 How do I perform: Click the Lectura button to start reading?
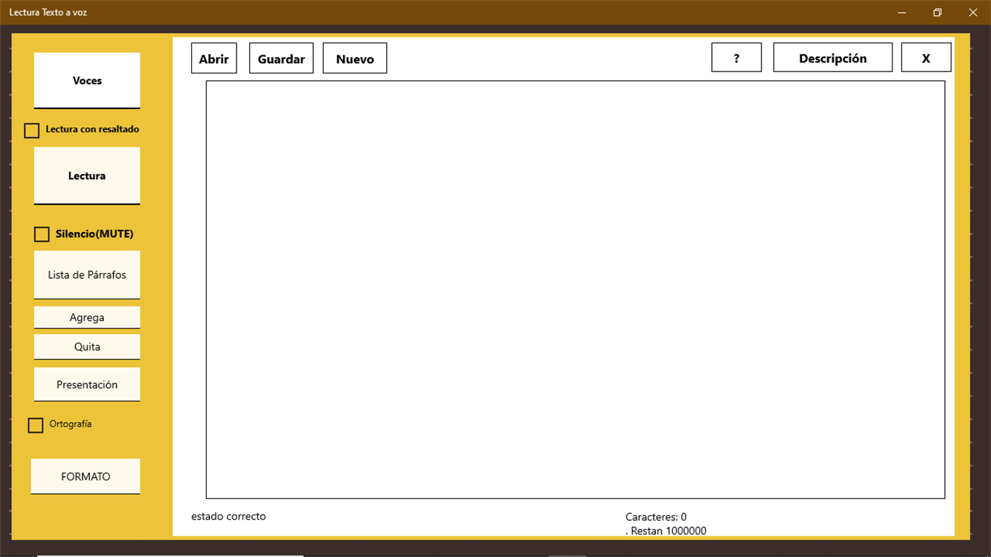86,176
